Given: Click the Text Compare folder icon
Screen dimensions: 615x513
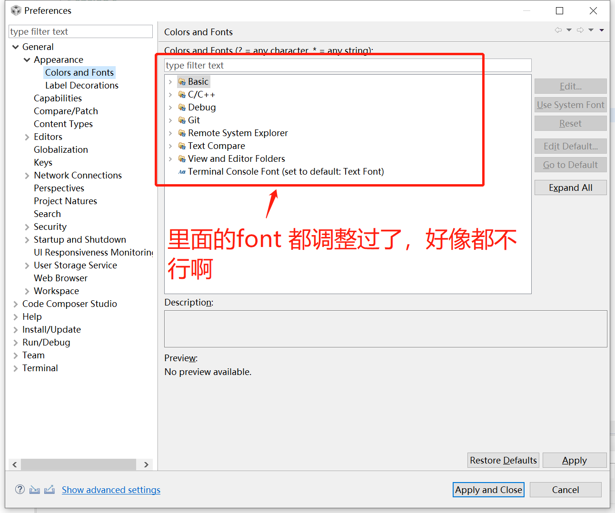Looking at the screenshot, I should click(x=182, y=146).
